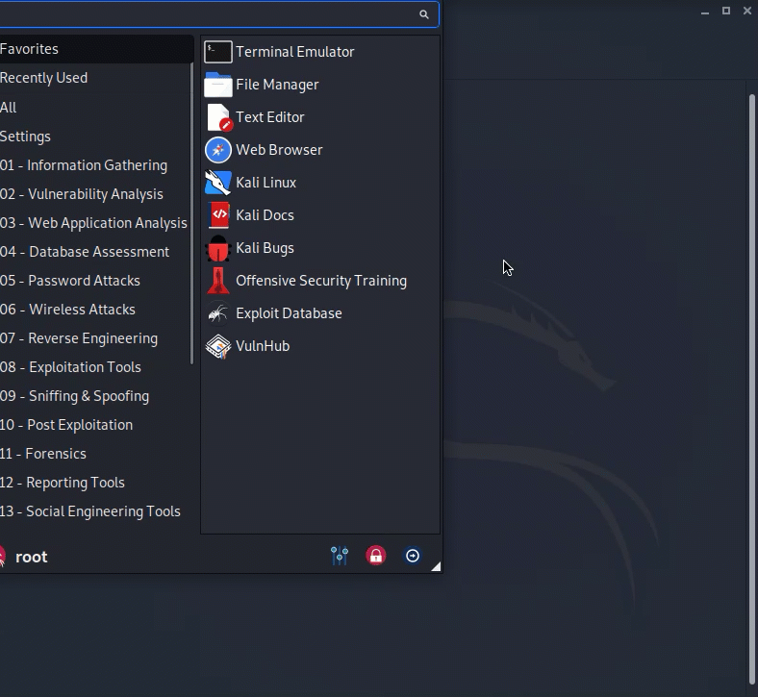Click the root user avatar icon
This screenshot has height=697, width=758.
(x=3, y=556)
